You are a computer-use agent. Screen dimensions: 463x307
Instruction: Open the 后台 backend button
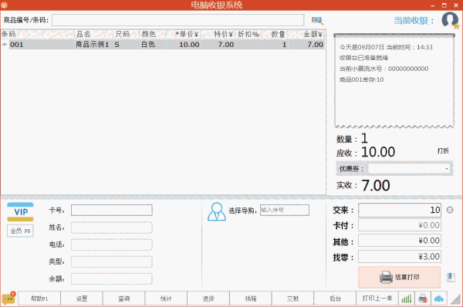coord(335,299)
